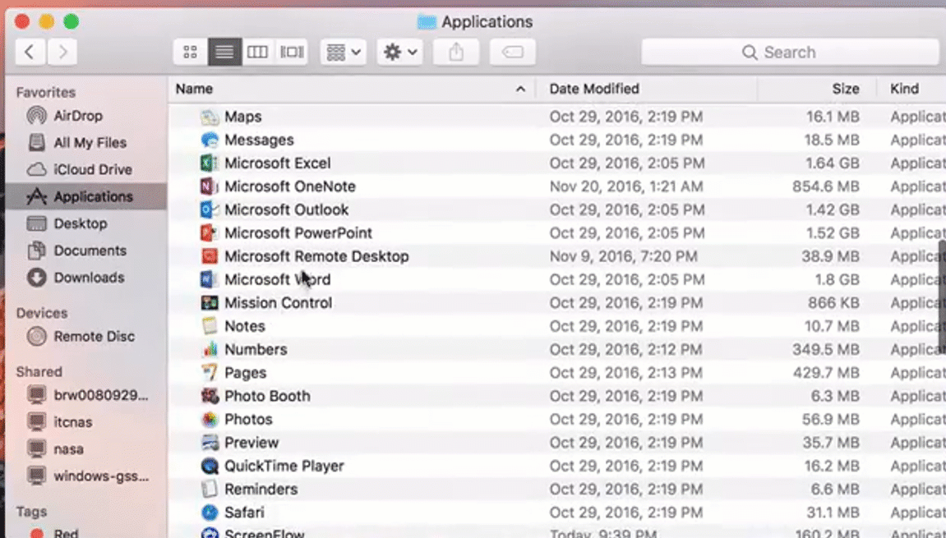Zoom the Finder window with green button
946x538 pixels.
point(72,21)
